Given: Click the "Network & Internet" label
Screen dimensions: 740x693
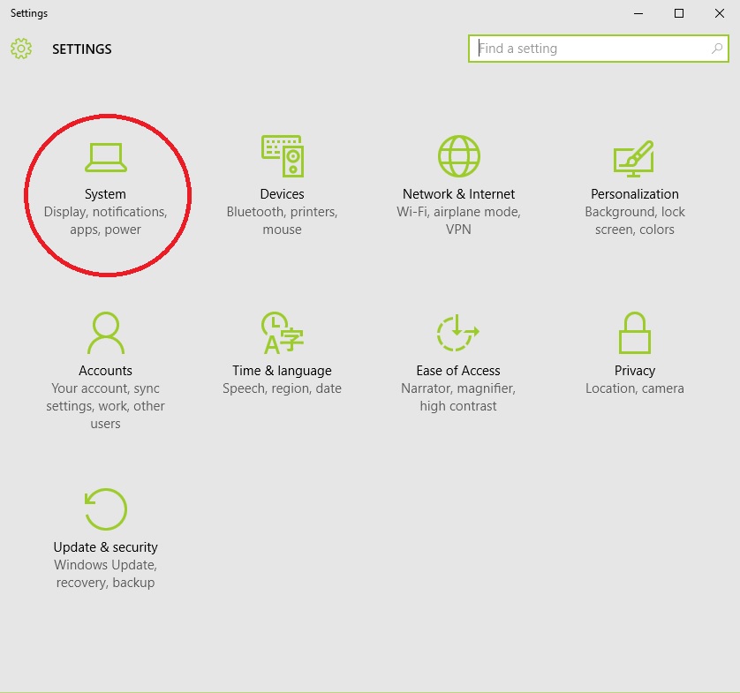Looking at the screenshot, I should [x=458, y=194].
